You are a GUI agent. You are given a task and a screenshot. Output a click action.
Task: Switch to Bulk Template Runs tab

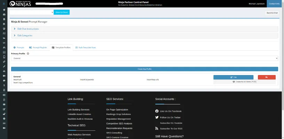pyautogui.click(x=85, y=47)
